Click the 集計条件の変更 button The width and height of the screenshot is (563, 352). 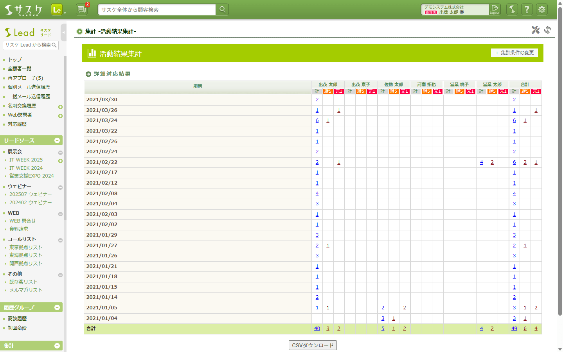pyautogui.click(x=514, y=53)
